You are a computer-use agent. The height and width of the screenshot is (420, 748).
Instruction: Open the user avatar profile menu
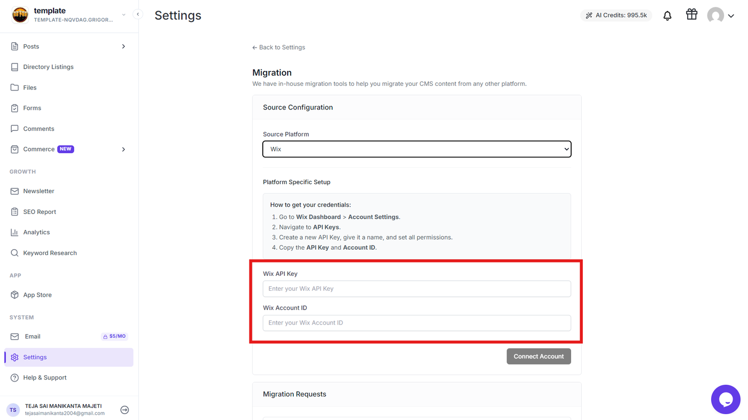[x=720, y=15]
